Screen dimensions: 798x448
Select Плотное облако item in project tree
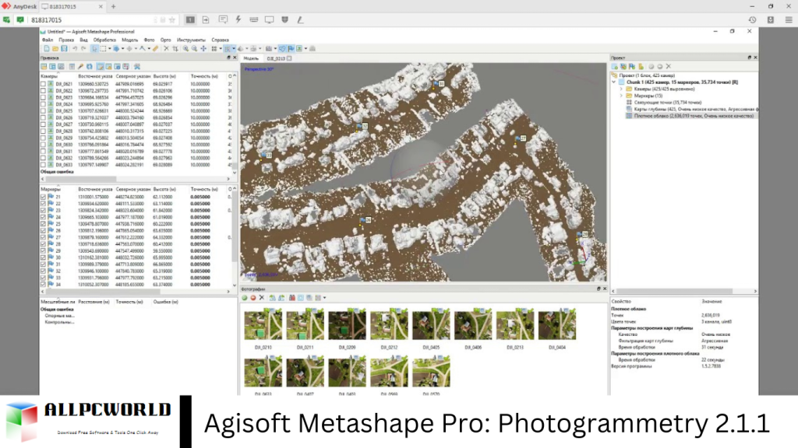click(x=693, y=116)
